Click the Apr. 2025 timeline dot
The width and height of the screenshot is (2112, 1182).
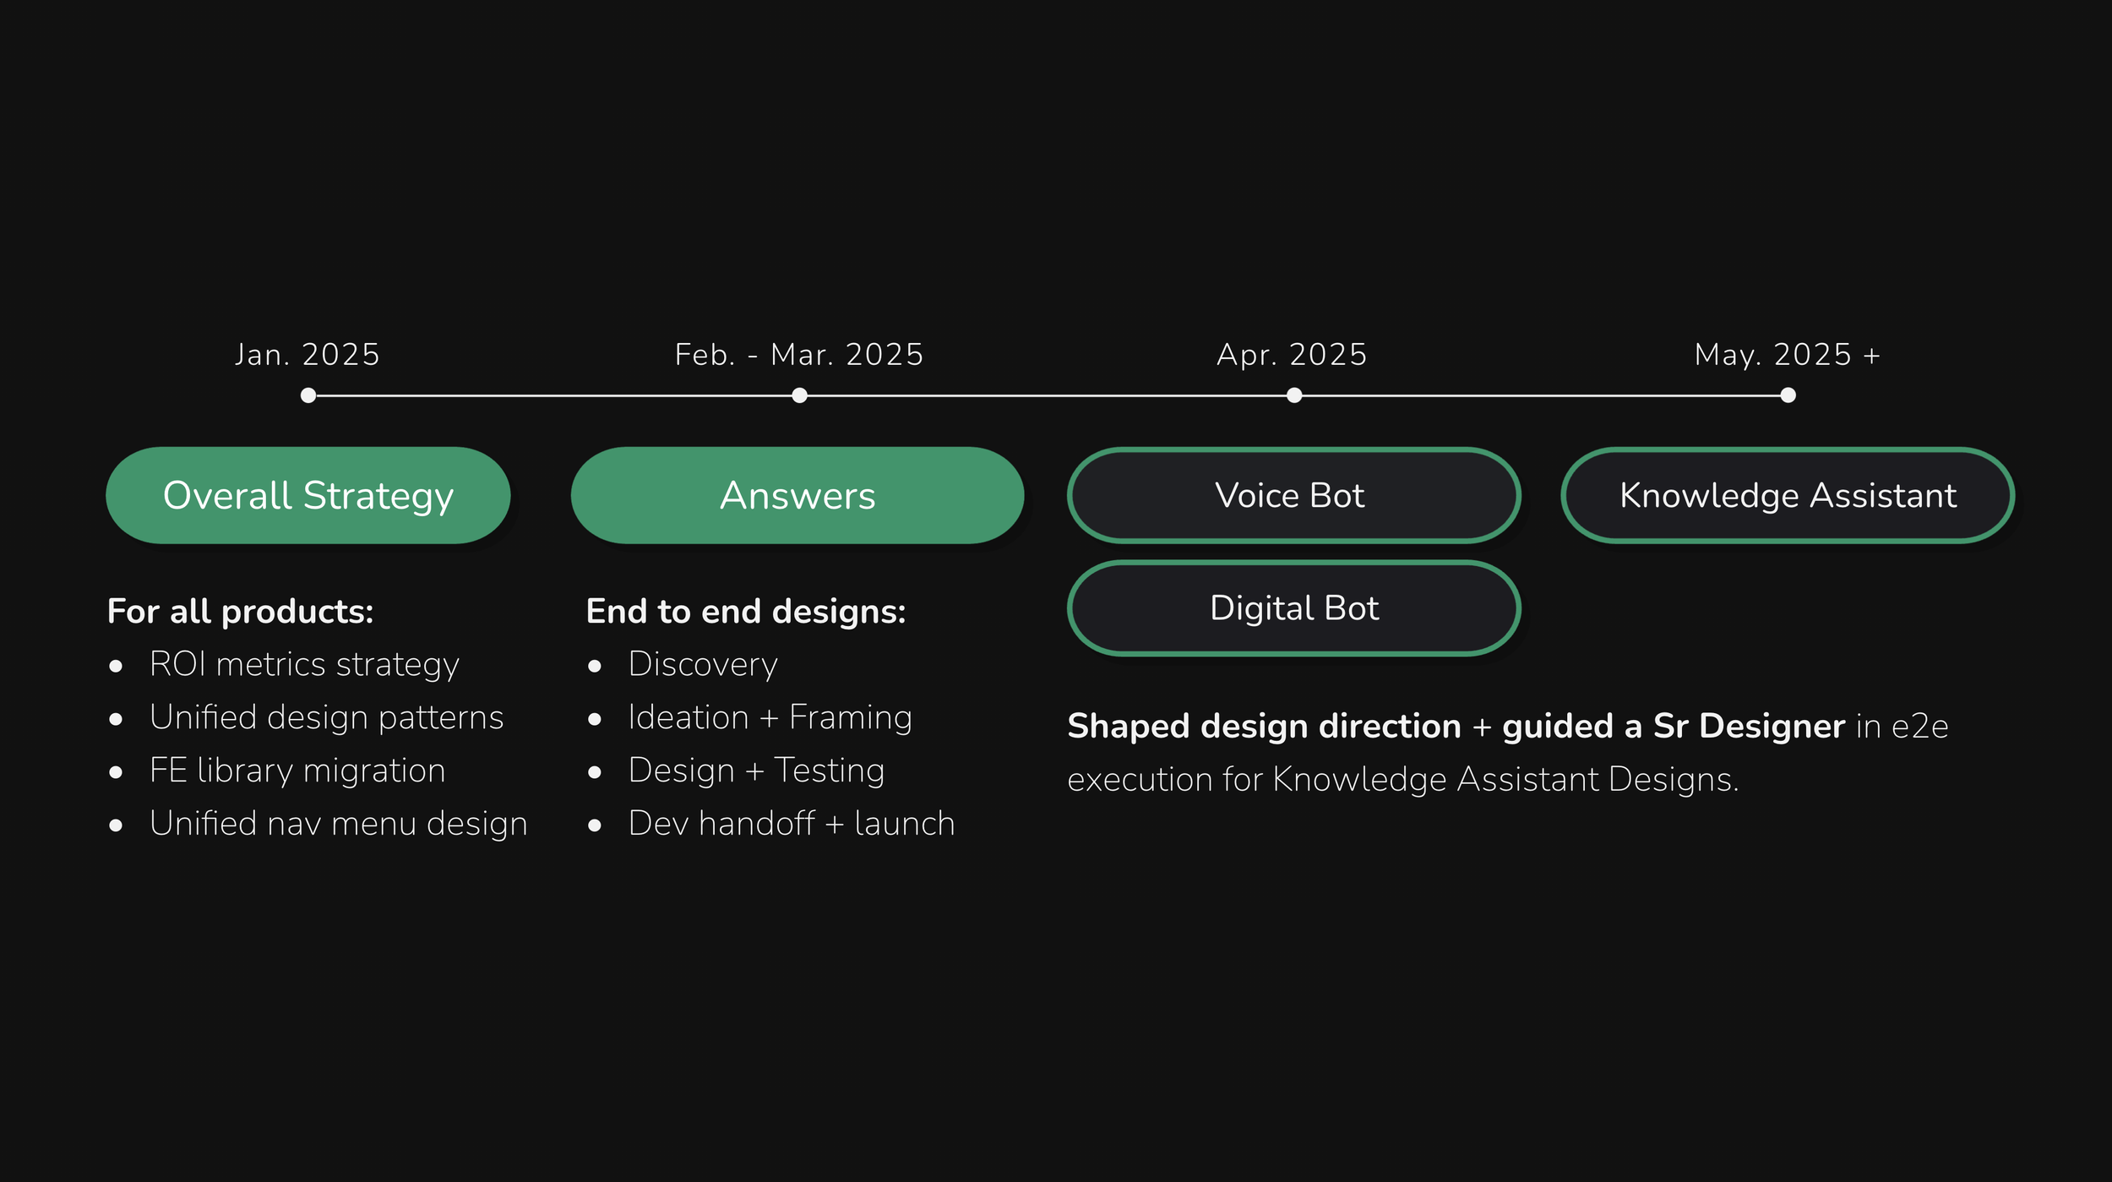pyautogui.click(x=1294, y=395)
